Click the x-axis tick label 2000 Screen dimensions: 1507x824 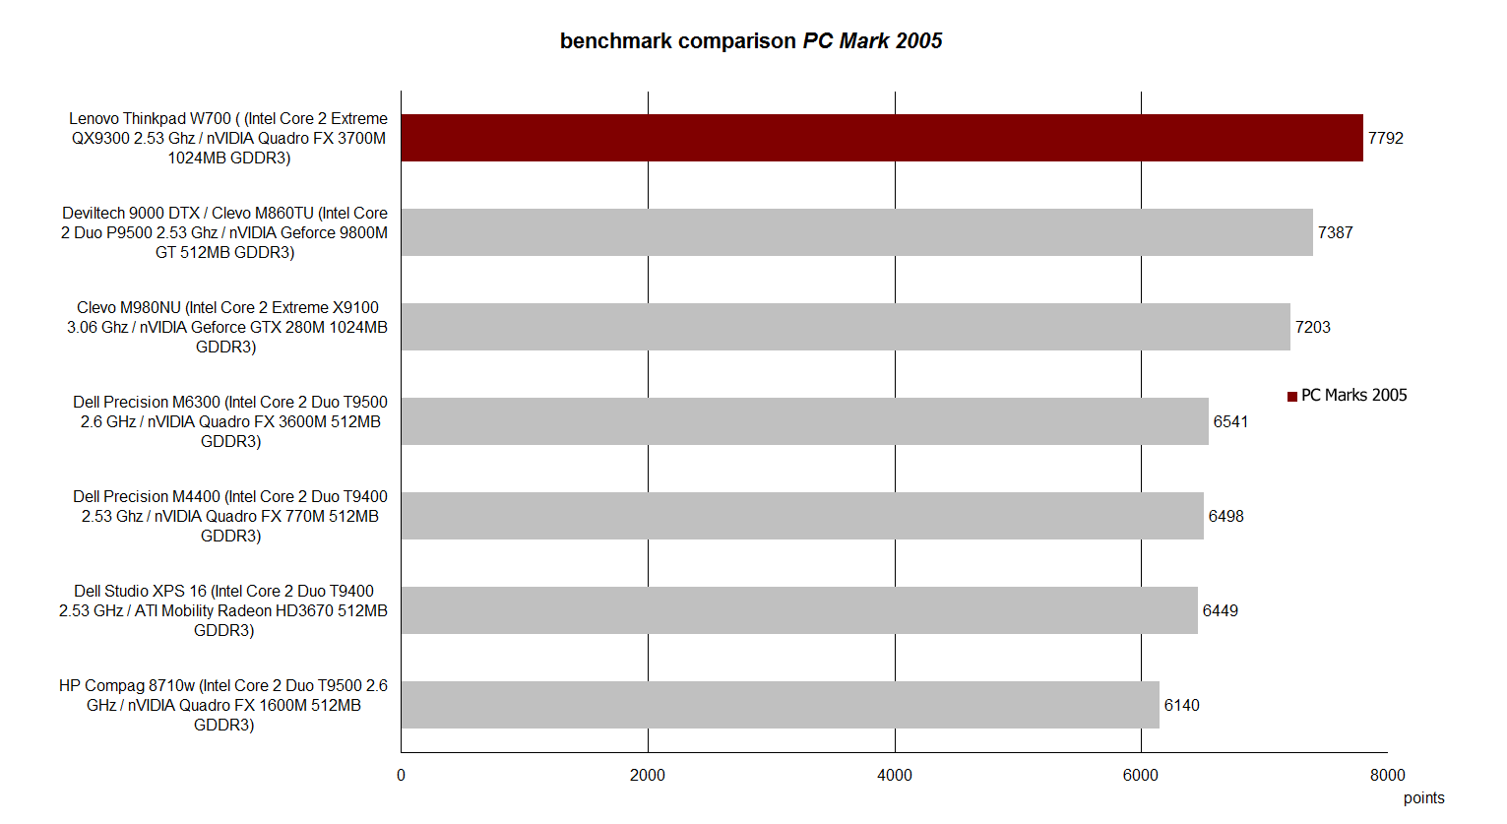[x=648, y=775]
